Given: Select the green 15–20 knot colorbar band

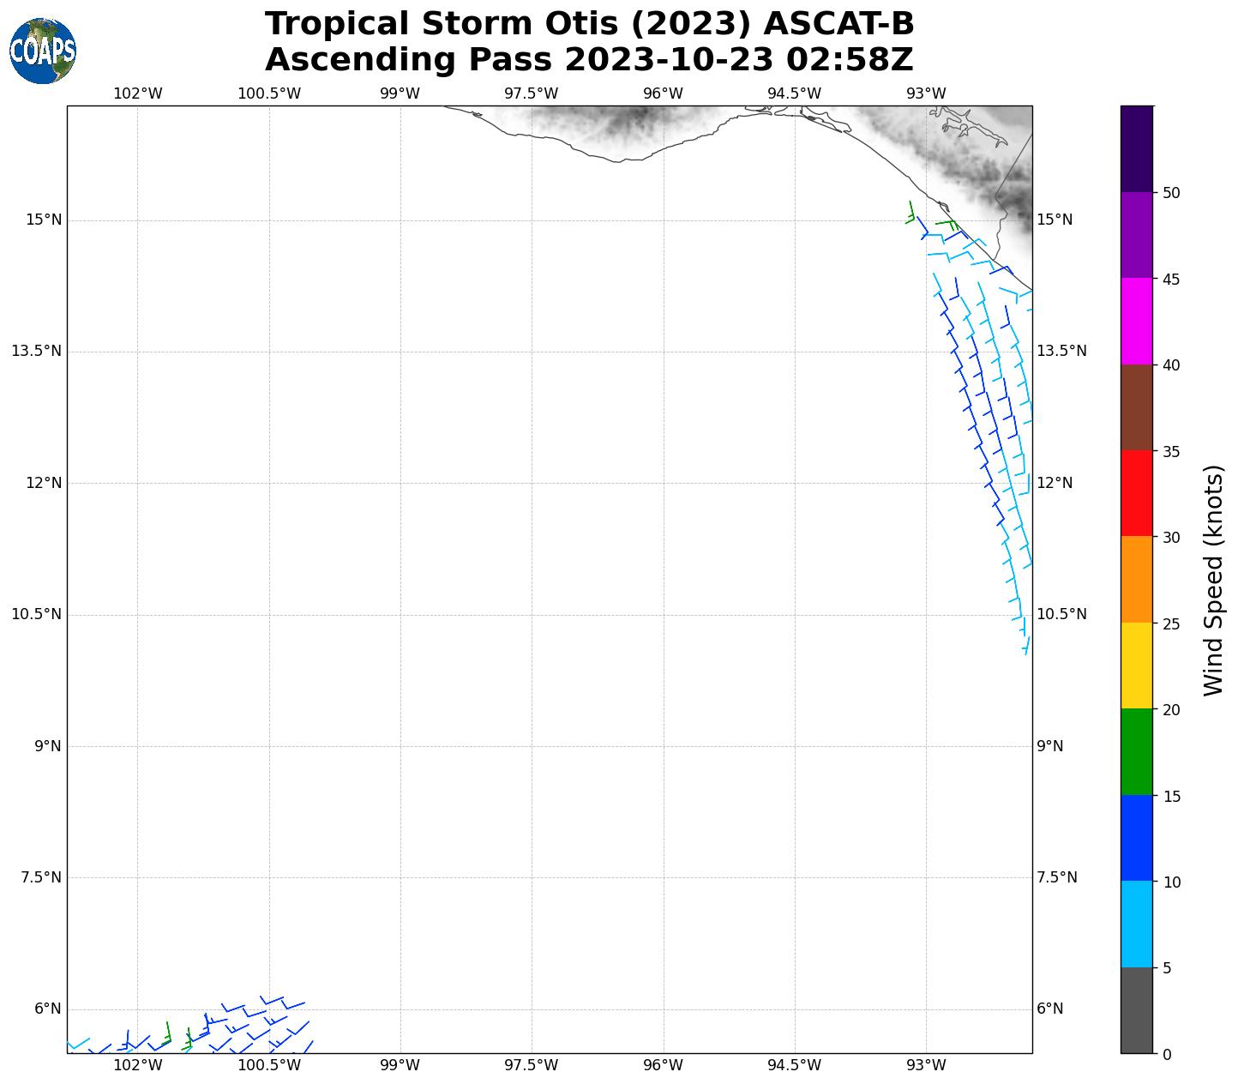Looking at the screenshot, I should pyautogui.click(x=1137, y=752).
